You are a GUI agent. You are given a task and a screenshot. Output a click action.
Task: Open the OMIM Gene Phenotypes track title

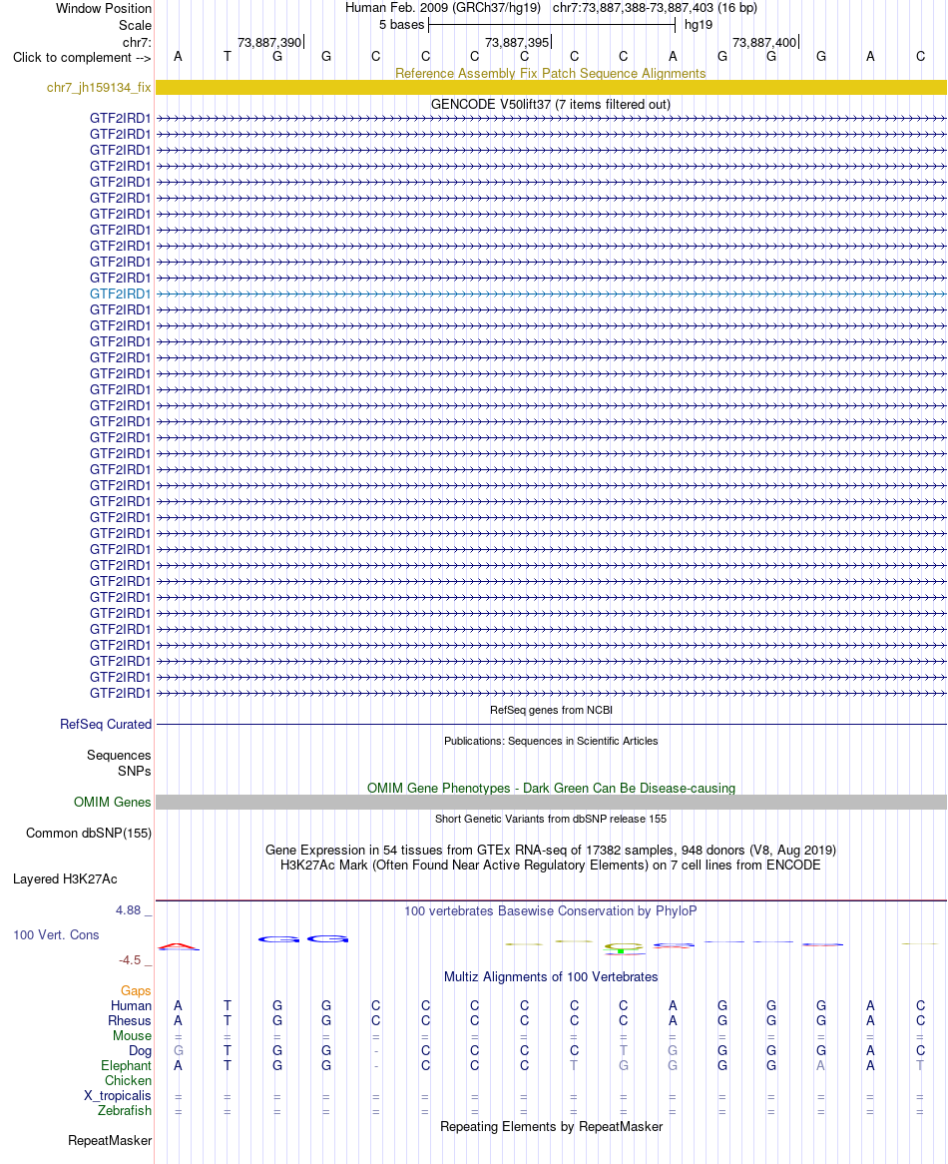click(551, 789)
